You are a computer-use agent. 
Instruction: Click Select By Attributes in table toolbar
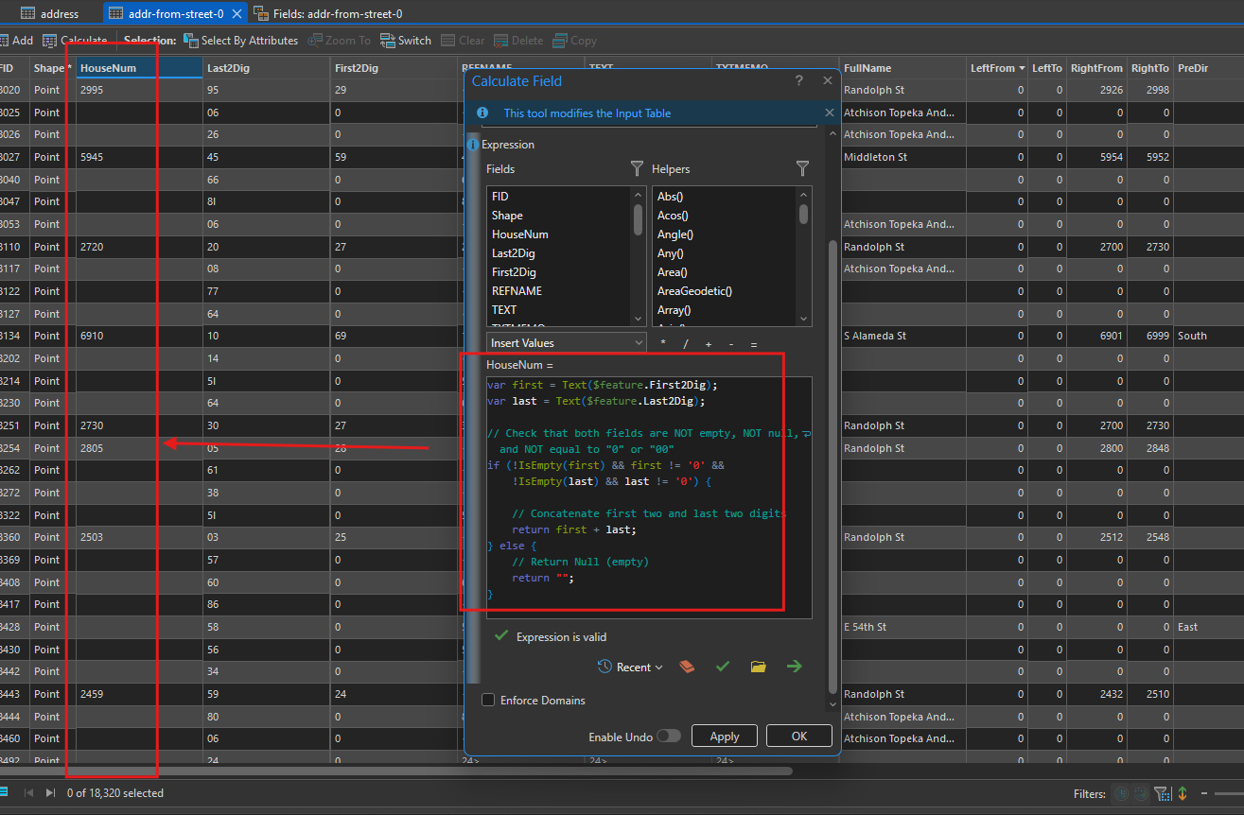240,41
